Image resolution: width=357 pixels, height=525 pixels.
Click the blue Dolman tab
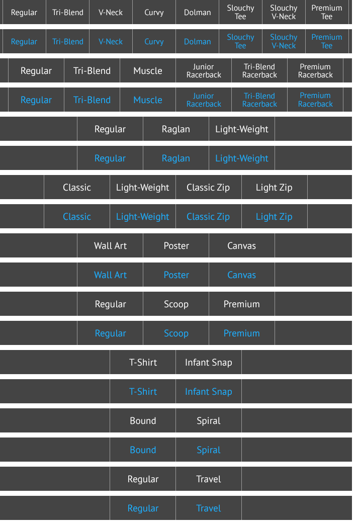click(x=197, y=42)
